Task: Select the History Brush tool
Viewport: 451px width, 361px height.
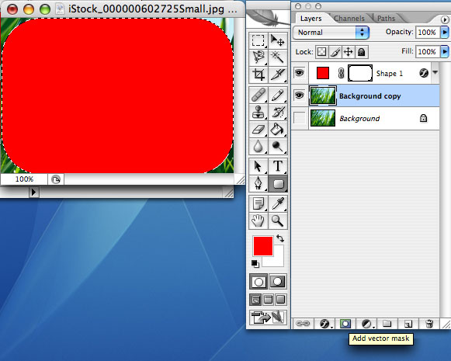Action: (x=278, y=113)
